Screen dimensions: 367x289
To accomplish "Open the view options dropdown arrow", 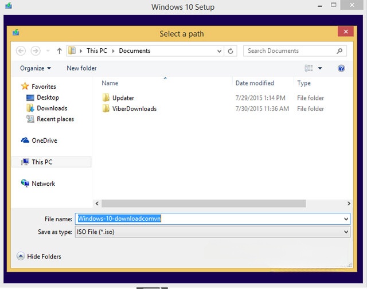I will 320,68.
